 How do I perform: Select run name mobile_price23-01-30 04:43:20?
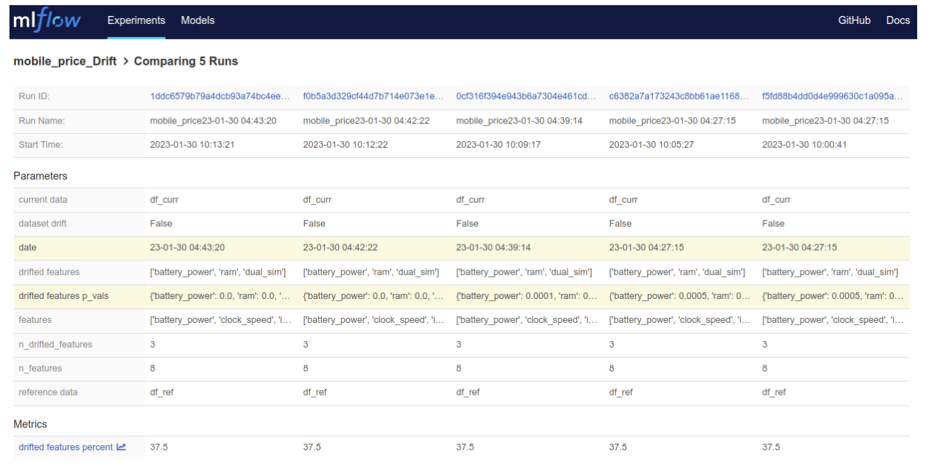(213, 121)
